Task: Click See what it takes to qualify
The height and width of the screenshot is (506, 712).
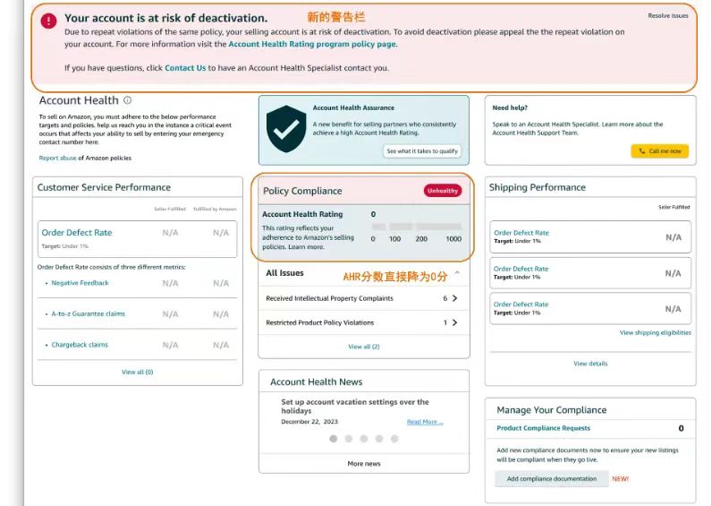Action: coord(422,151)
